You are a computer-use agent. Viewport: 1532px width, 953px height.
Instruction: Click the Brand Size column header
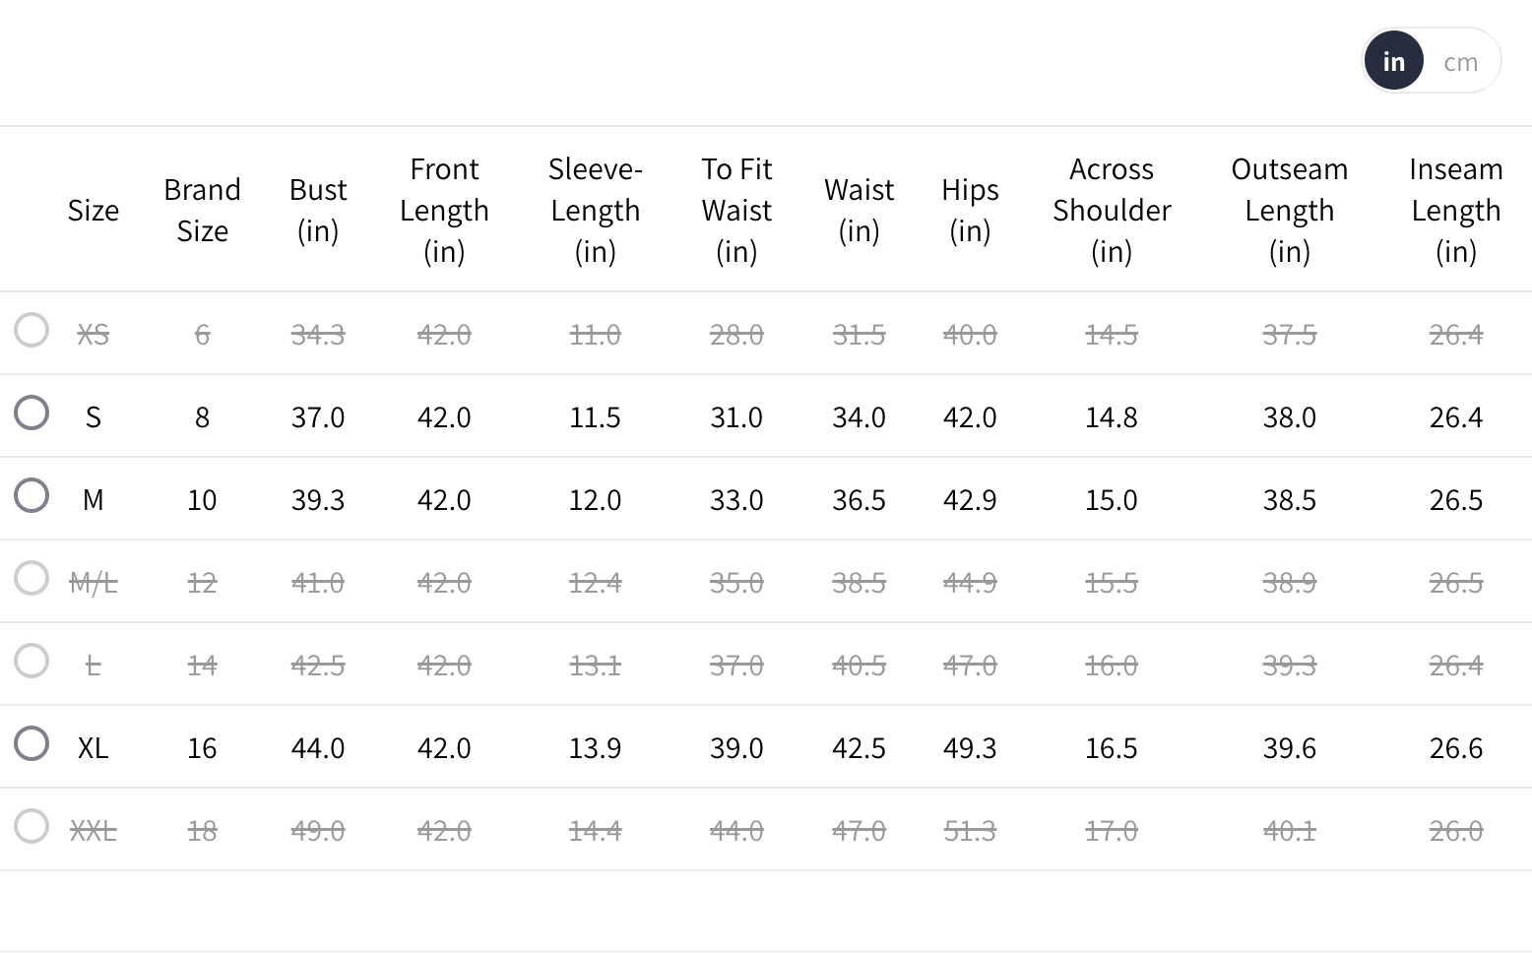click(x=202, y=210)
